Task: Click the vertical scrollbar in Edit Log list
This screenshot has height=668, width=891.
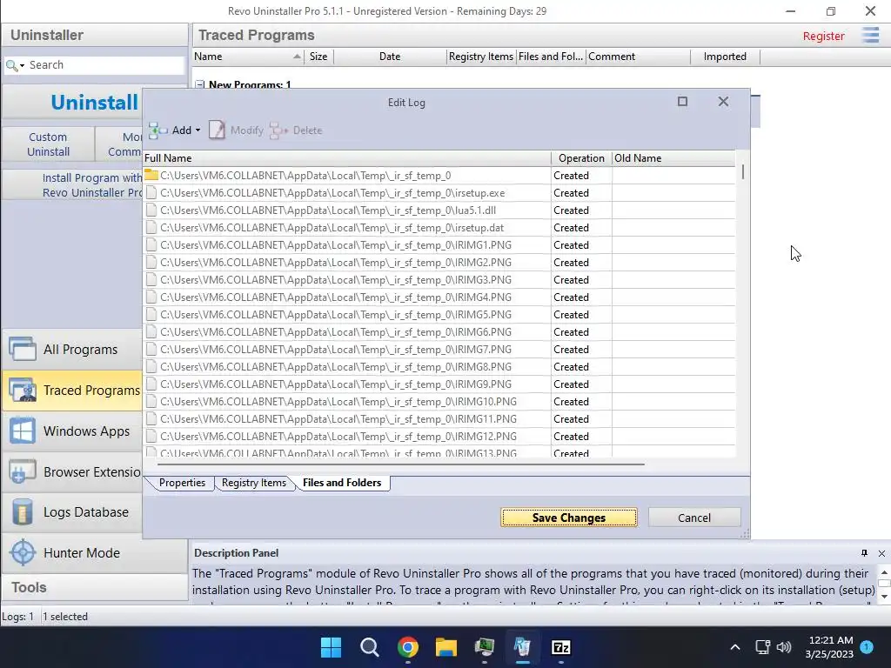Action: tap(743, 172)
